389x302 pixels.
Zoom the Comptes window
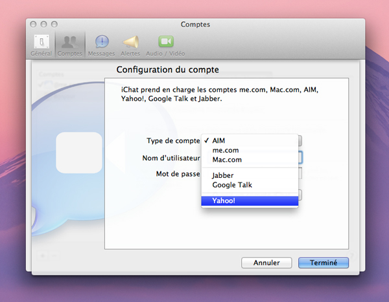[54, 25]
